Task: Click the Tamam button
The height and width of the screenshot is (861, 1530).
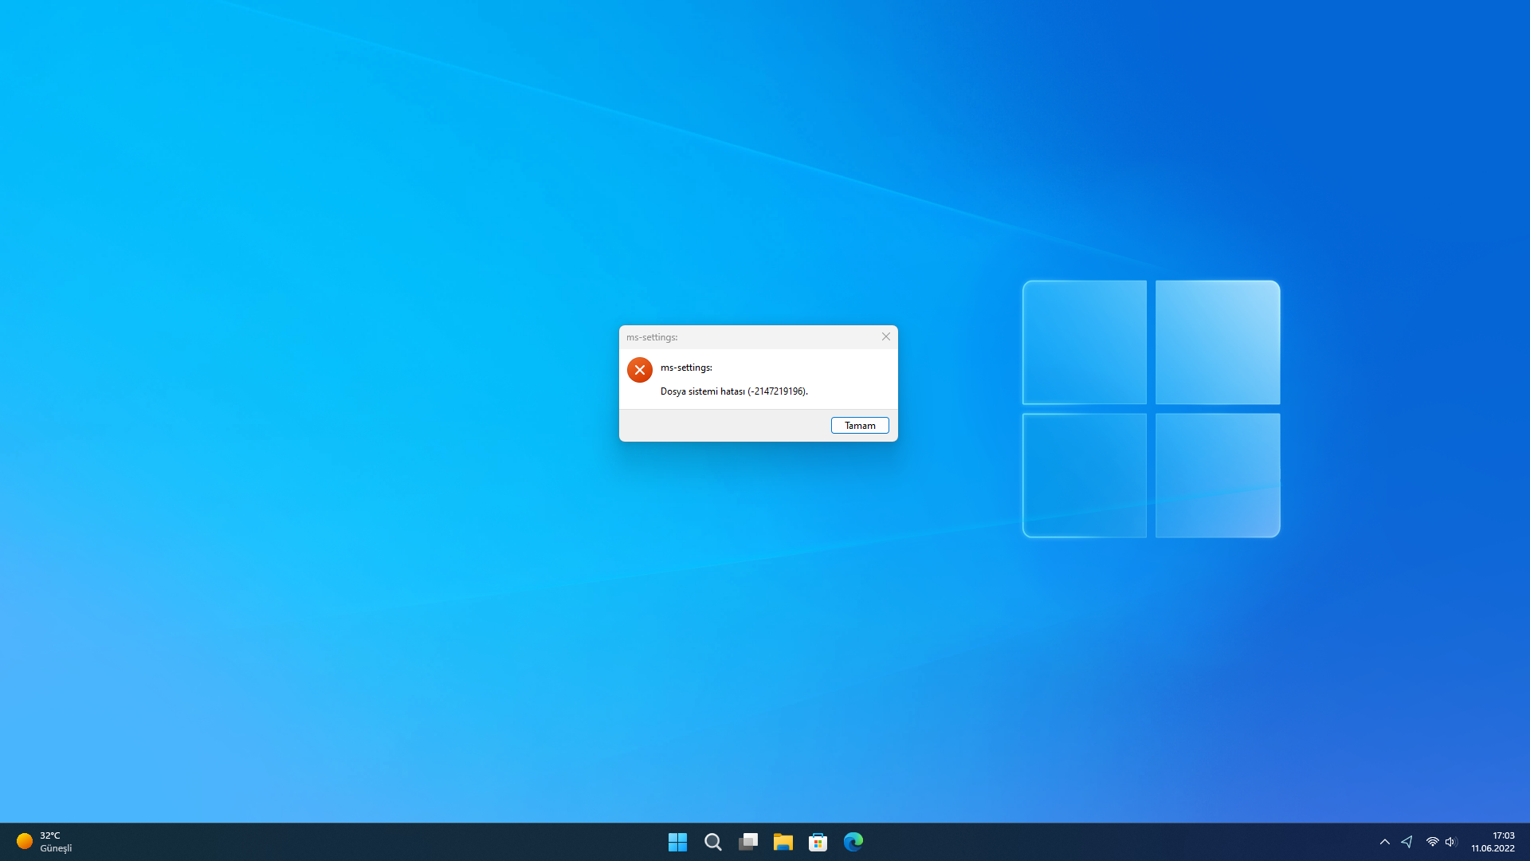Action: click(860, 426)
